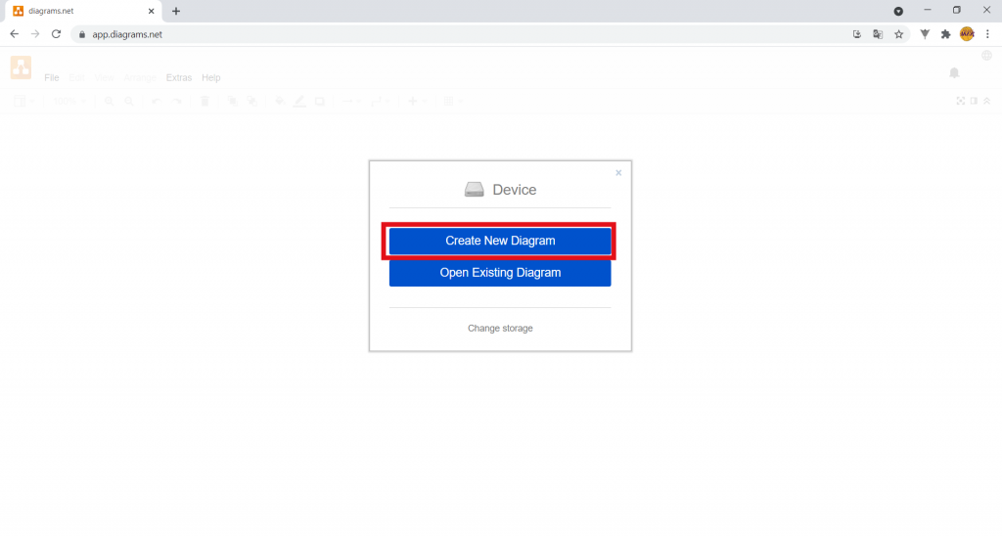Open a new browser tab

point(176,11)
